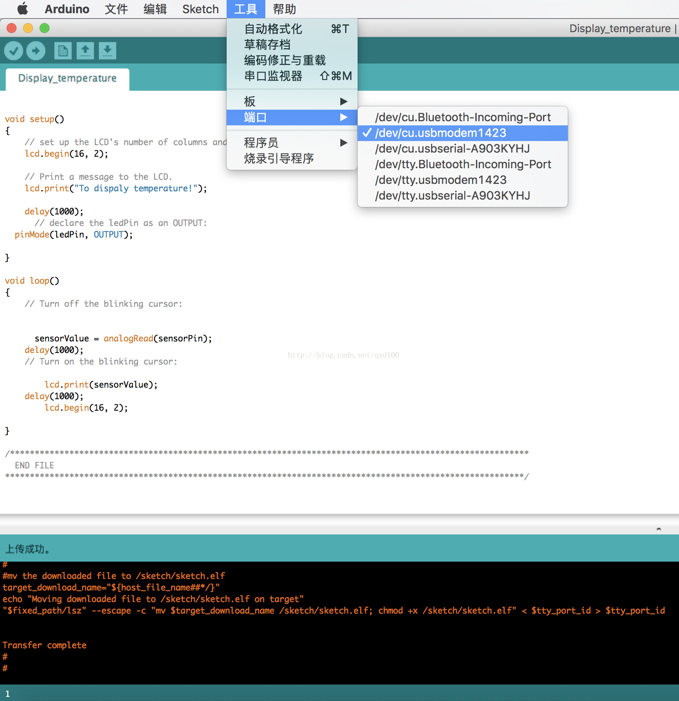Screen dimensions: 679x701
Task: Click 'Transfer complete' in the console
Action: 44,645
